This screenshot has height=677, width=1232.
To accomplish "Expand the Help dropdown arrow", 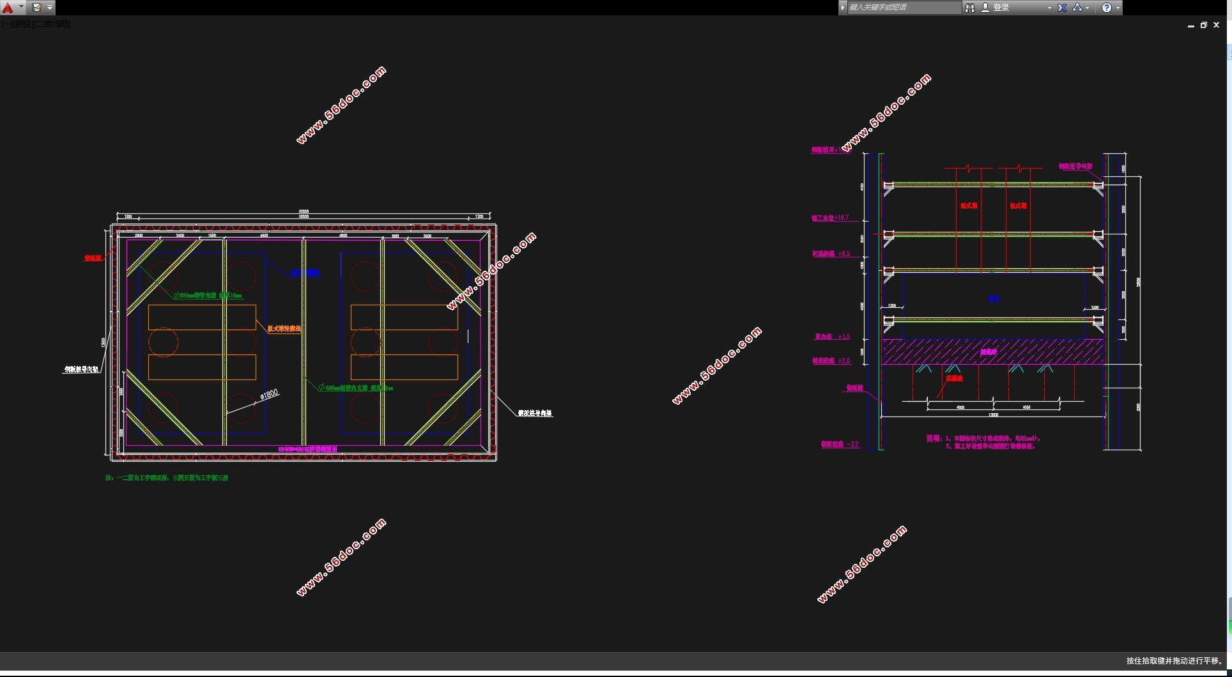I will (x=1118, y=8).
